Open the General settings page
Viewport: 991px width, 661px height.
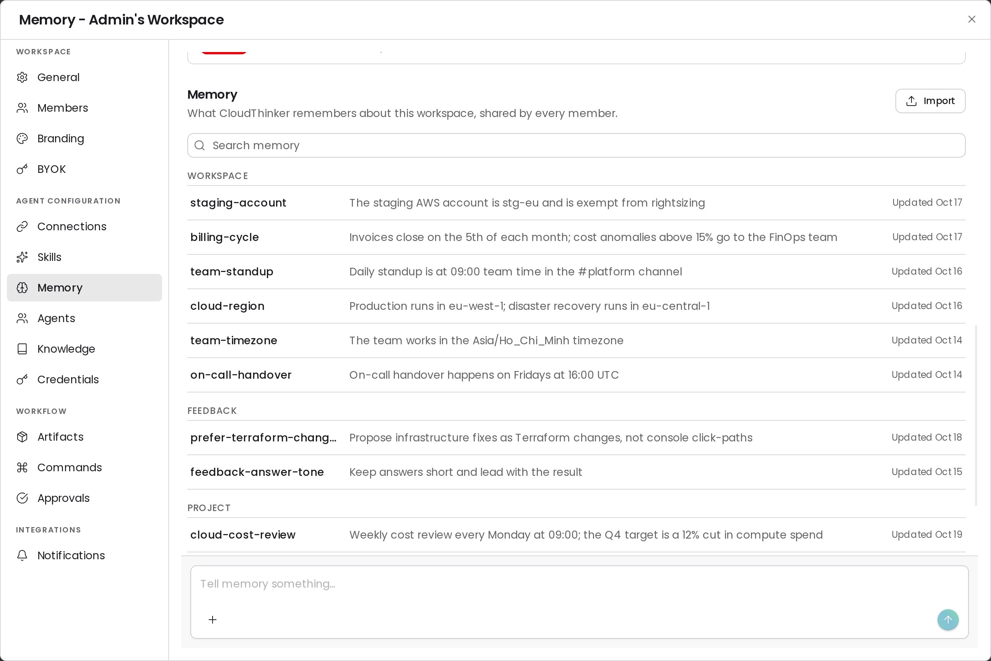click(x=84, y=77)
